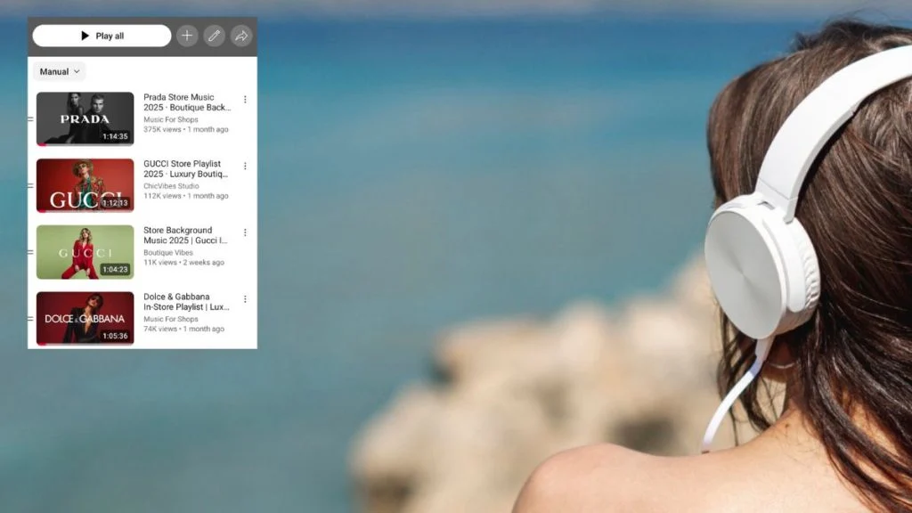Click the 1:14:35 duration badge
This screenshot has height=513, width=912.
coord(115,136)
